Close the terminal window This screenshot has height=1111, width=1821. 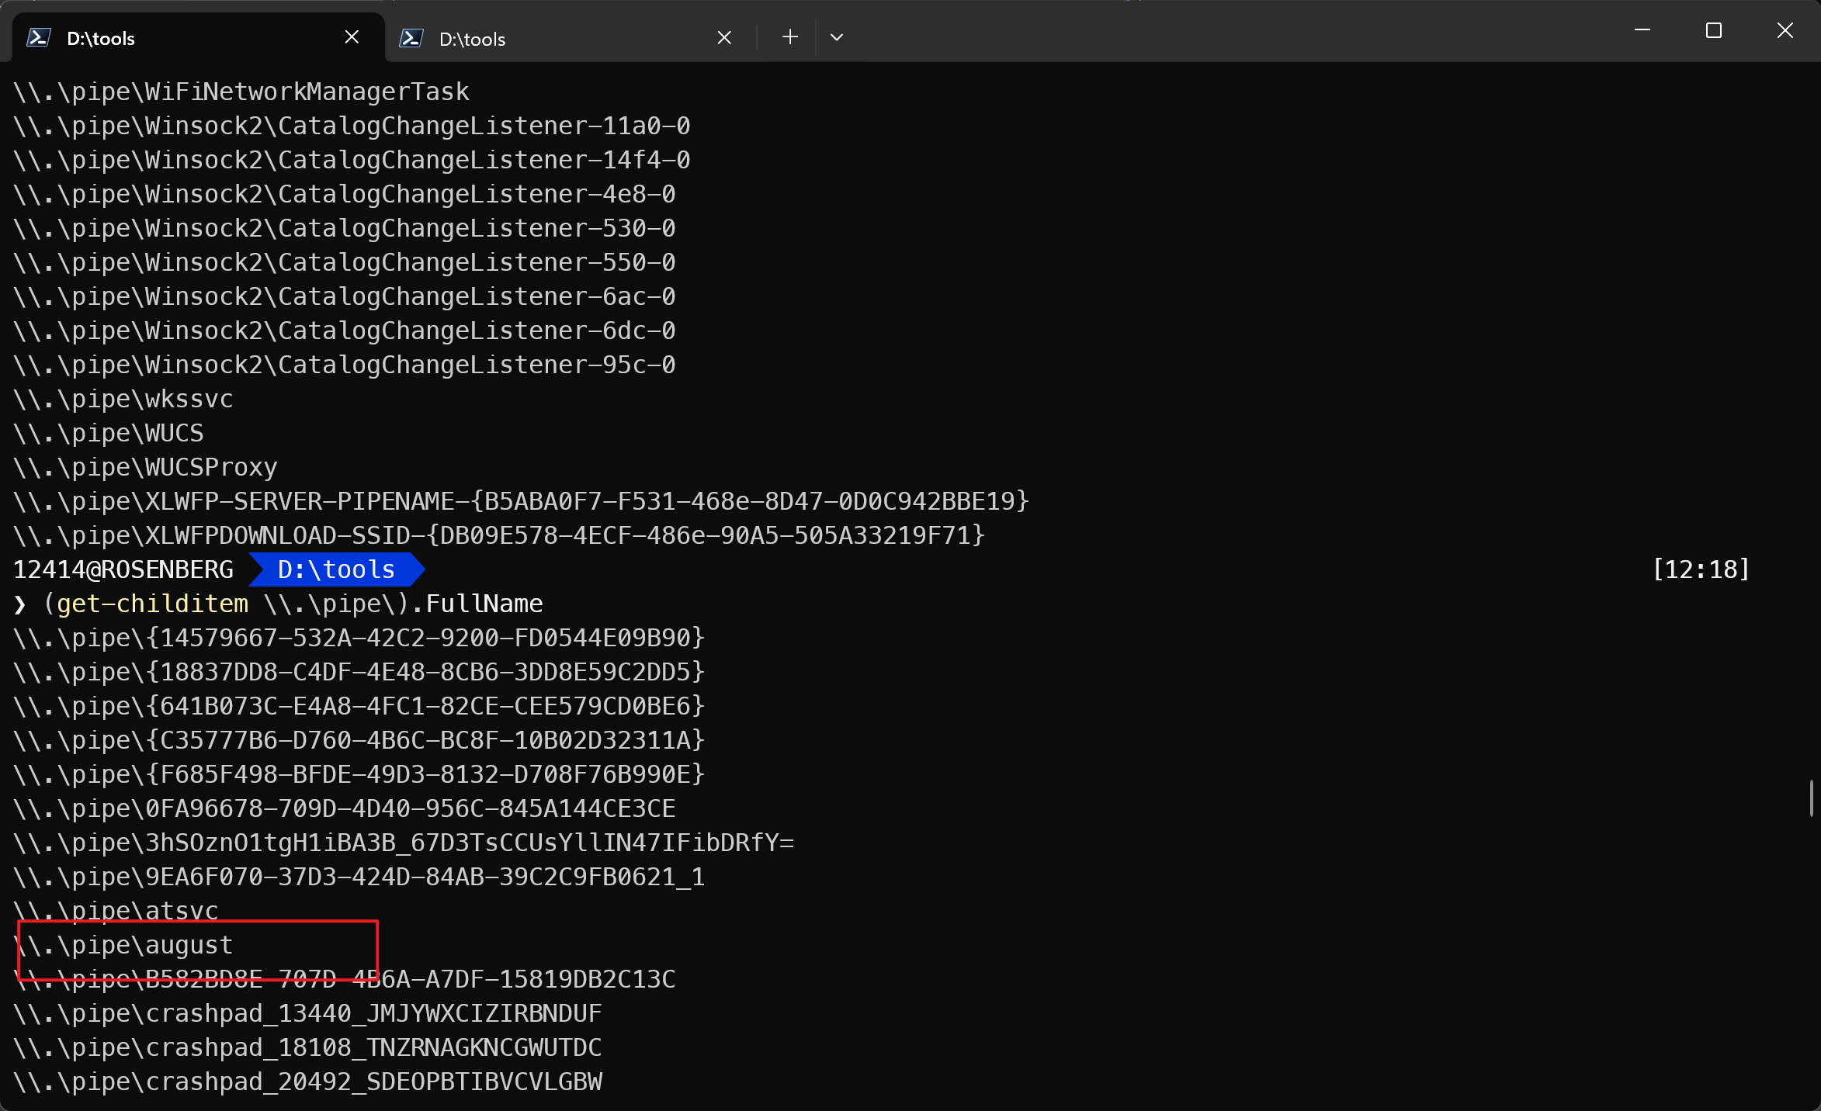(x=1785, y=30)
